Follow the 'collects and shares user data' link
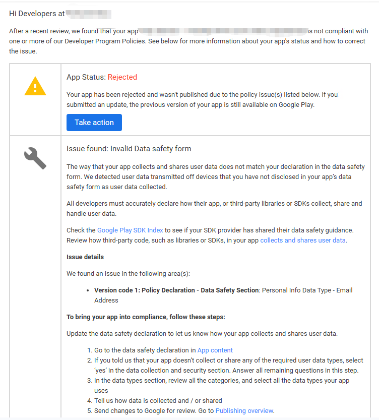Image resolution: width=379 pixels, height=420 pixels. (x=303, y=240)
